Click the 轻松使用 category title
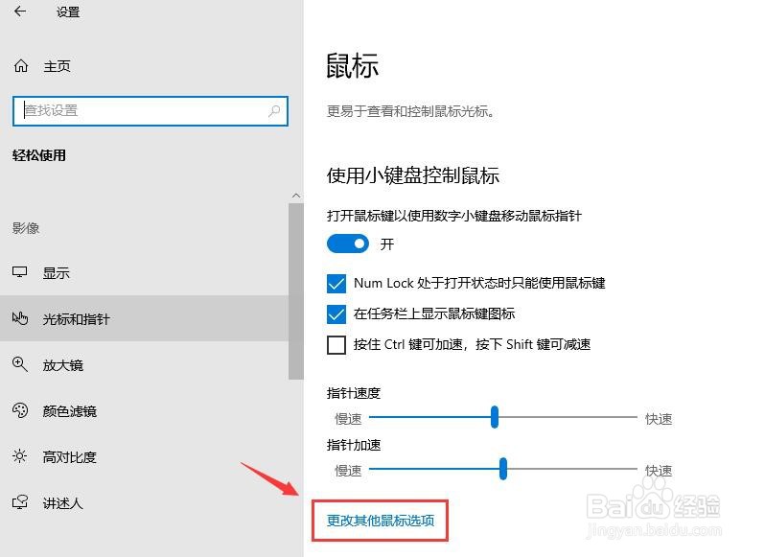The width and height of the screenshot is (765, 557). coord(39,155)
